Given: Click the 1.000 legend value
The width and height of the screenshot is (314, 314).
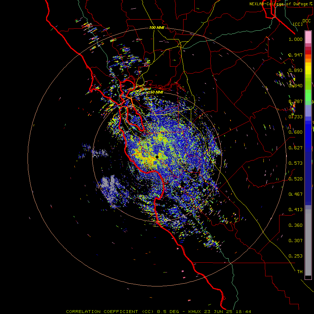Looking at the screenshot, I should (296, 39).
